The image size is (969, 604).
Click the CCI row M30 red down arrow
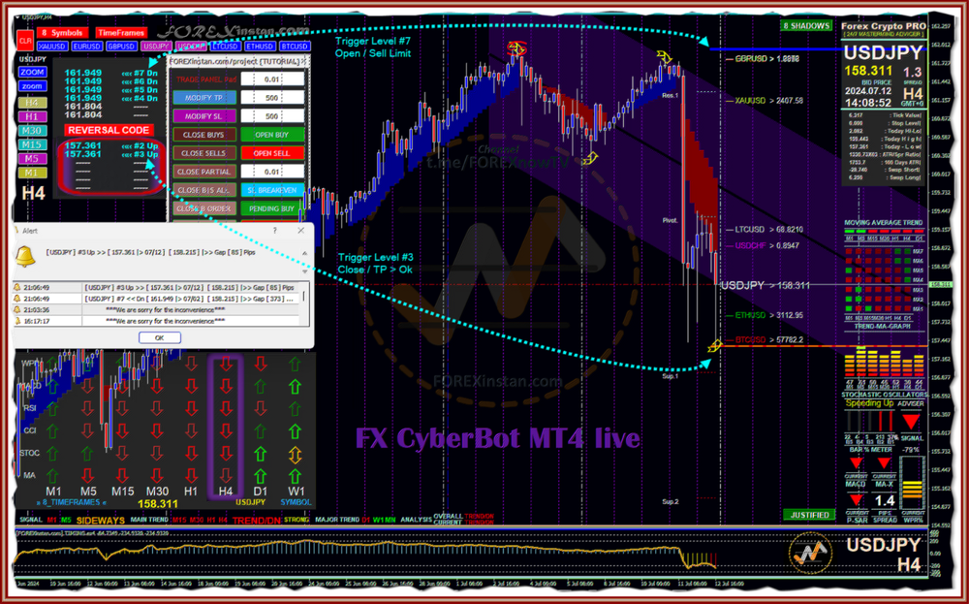tap(156, 430)
